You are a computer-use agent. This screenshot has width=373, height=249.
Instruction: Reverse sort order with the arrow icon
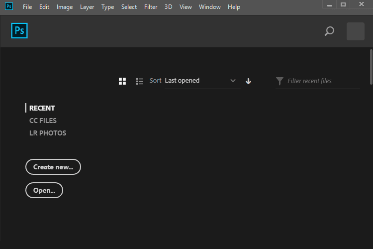pos(249,81)
